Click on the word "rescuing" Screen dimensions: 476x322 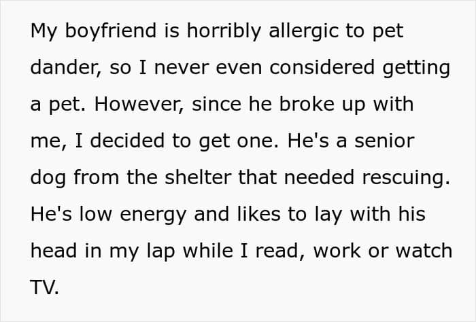[x=406, y=179]
